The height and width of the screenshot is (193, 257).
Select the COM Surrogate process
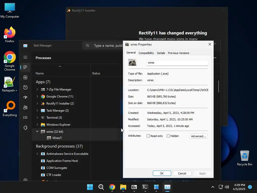(x=56, y=168)
